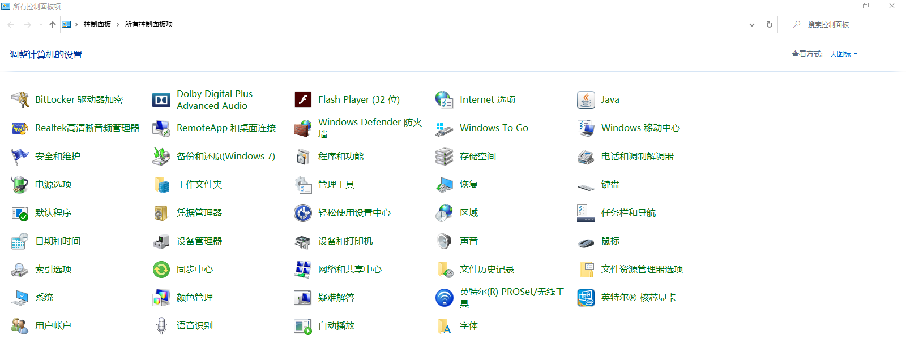
Task: Open 任务栏和导航 icon
Action: point(586,213)
